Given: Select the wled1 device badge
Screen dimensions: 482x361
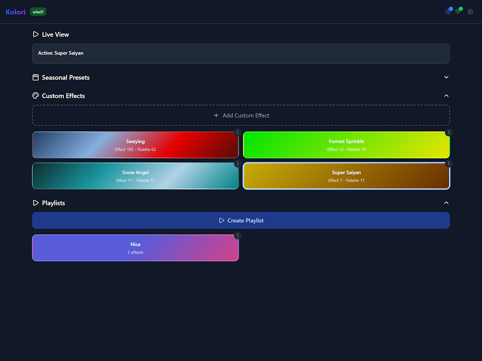Looking at the screenshot, I should [38, 12].
